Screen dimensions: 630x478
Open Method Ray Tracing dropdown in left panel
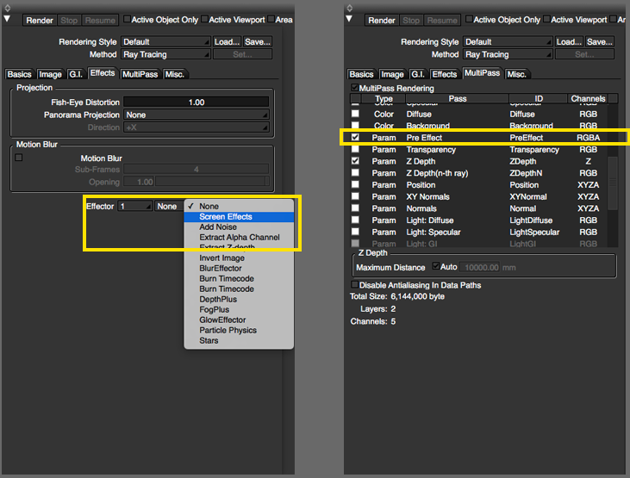(x=165, y=54)
